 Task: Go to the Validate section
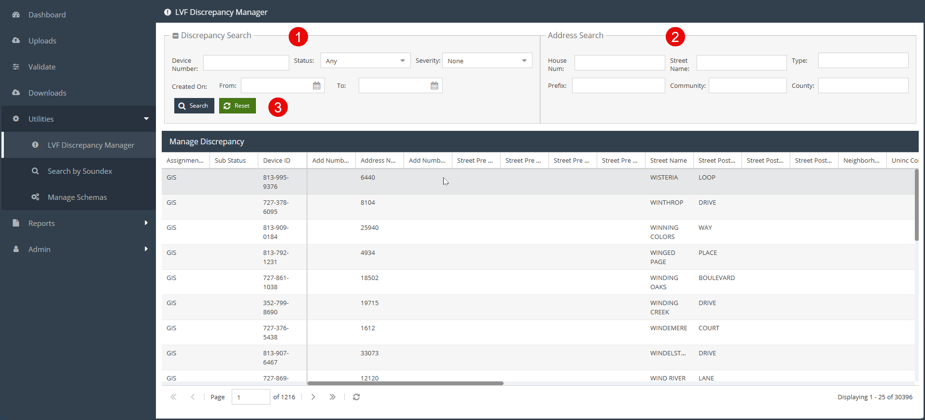[42, 67]
